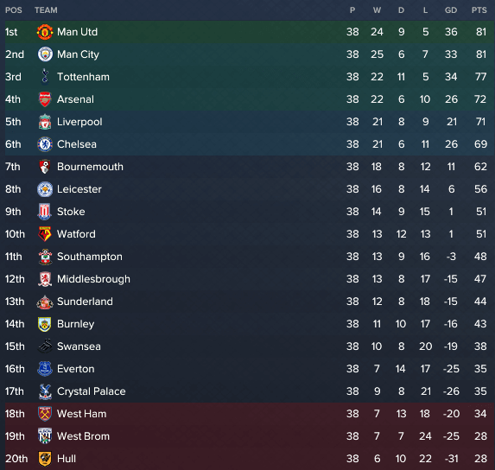Click the Hull tiger badge
This screenshot has height=470, width=495.
pyautogui.click(x=45, y=459)
